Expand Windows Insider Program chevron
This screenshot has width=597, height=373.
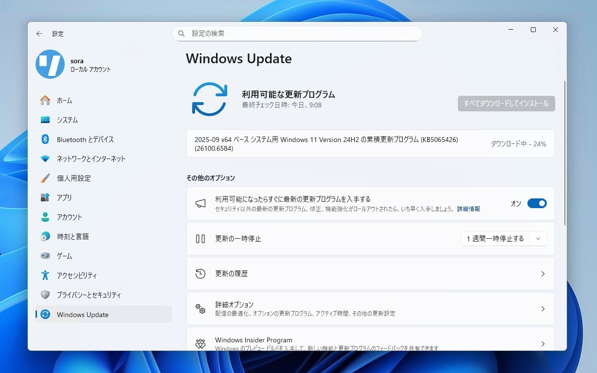[x=543, y=344]
